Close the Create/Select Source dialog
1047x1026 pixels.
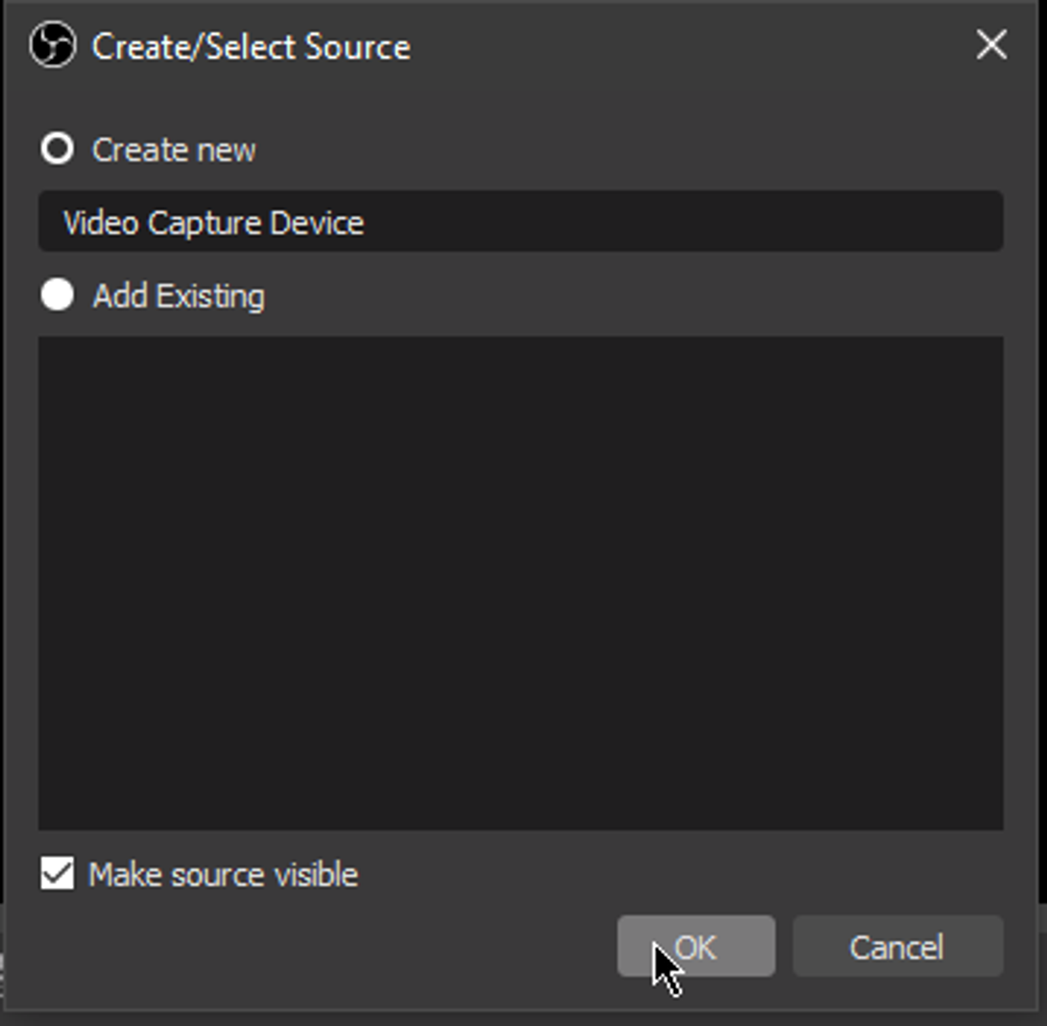coord(991,45)
